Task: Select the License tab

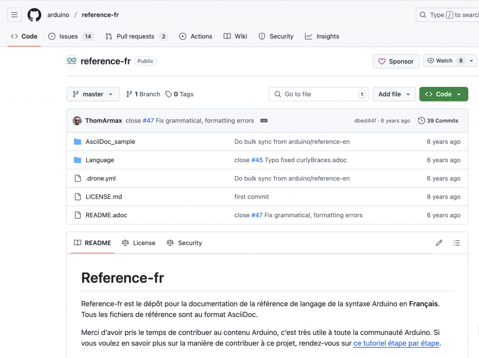Action: [x=138, y=243]
